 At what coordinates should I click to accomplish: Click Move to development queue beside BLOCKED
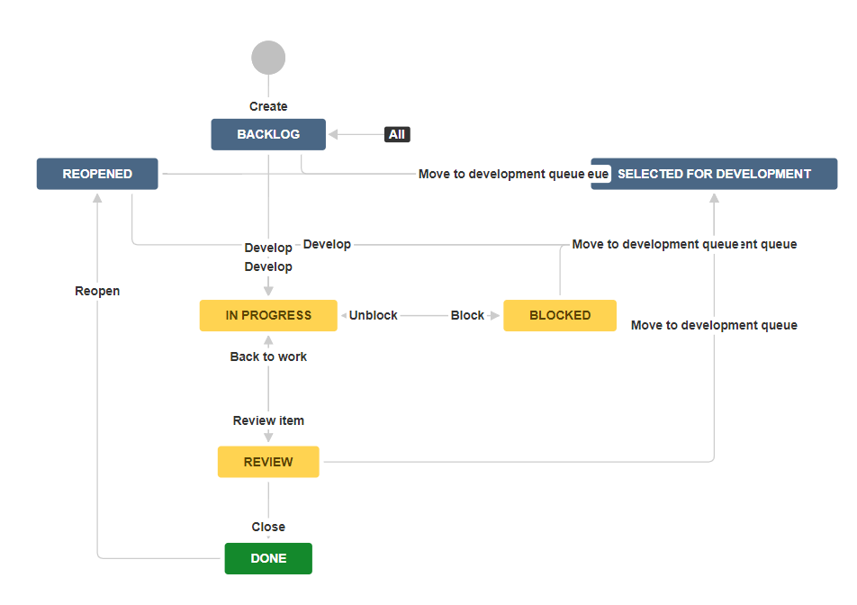click(x=714, y=325)
